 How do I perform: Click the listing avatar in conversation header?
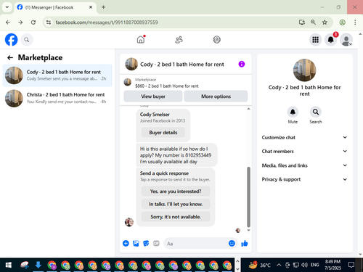131,64
